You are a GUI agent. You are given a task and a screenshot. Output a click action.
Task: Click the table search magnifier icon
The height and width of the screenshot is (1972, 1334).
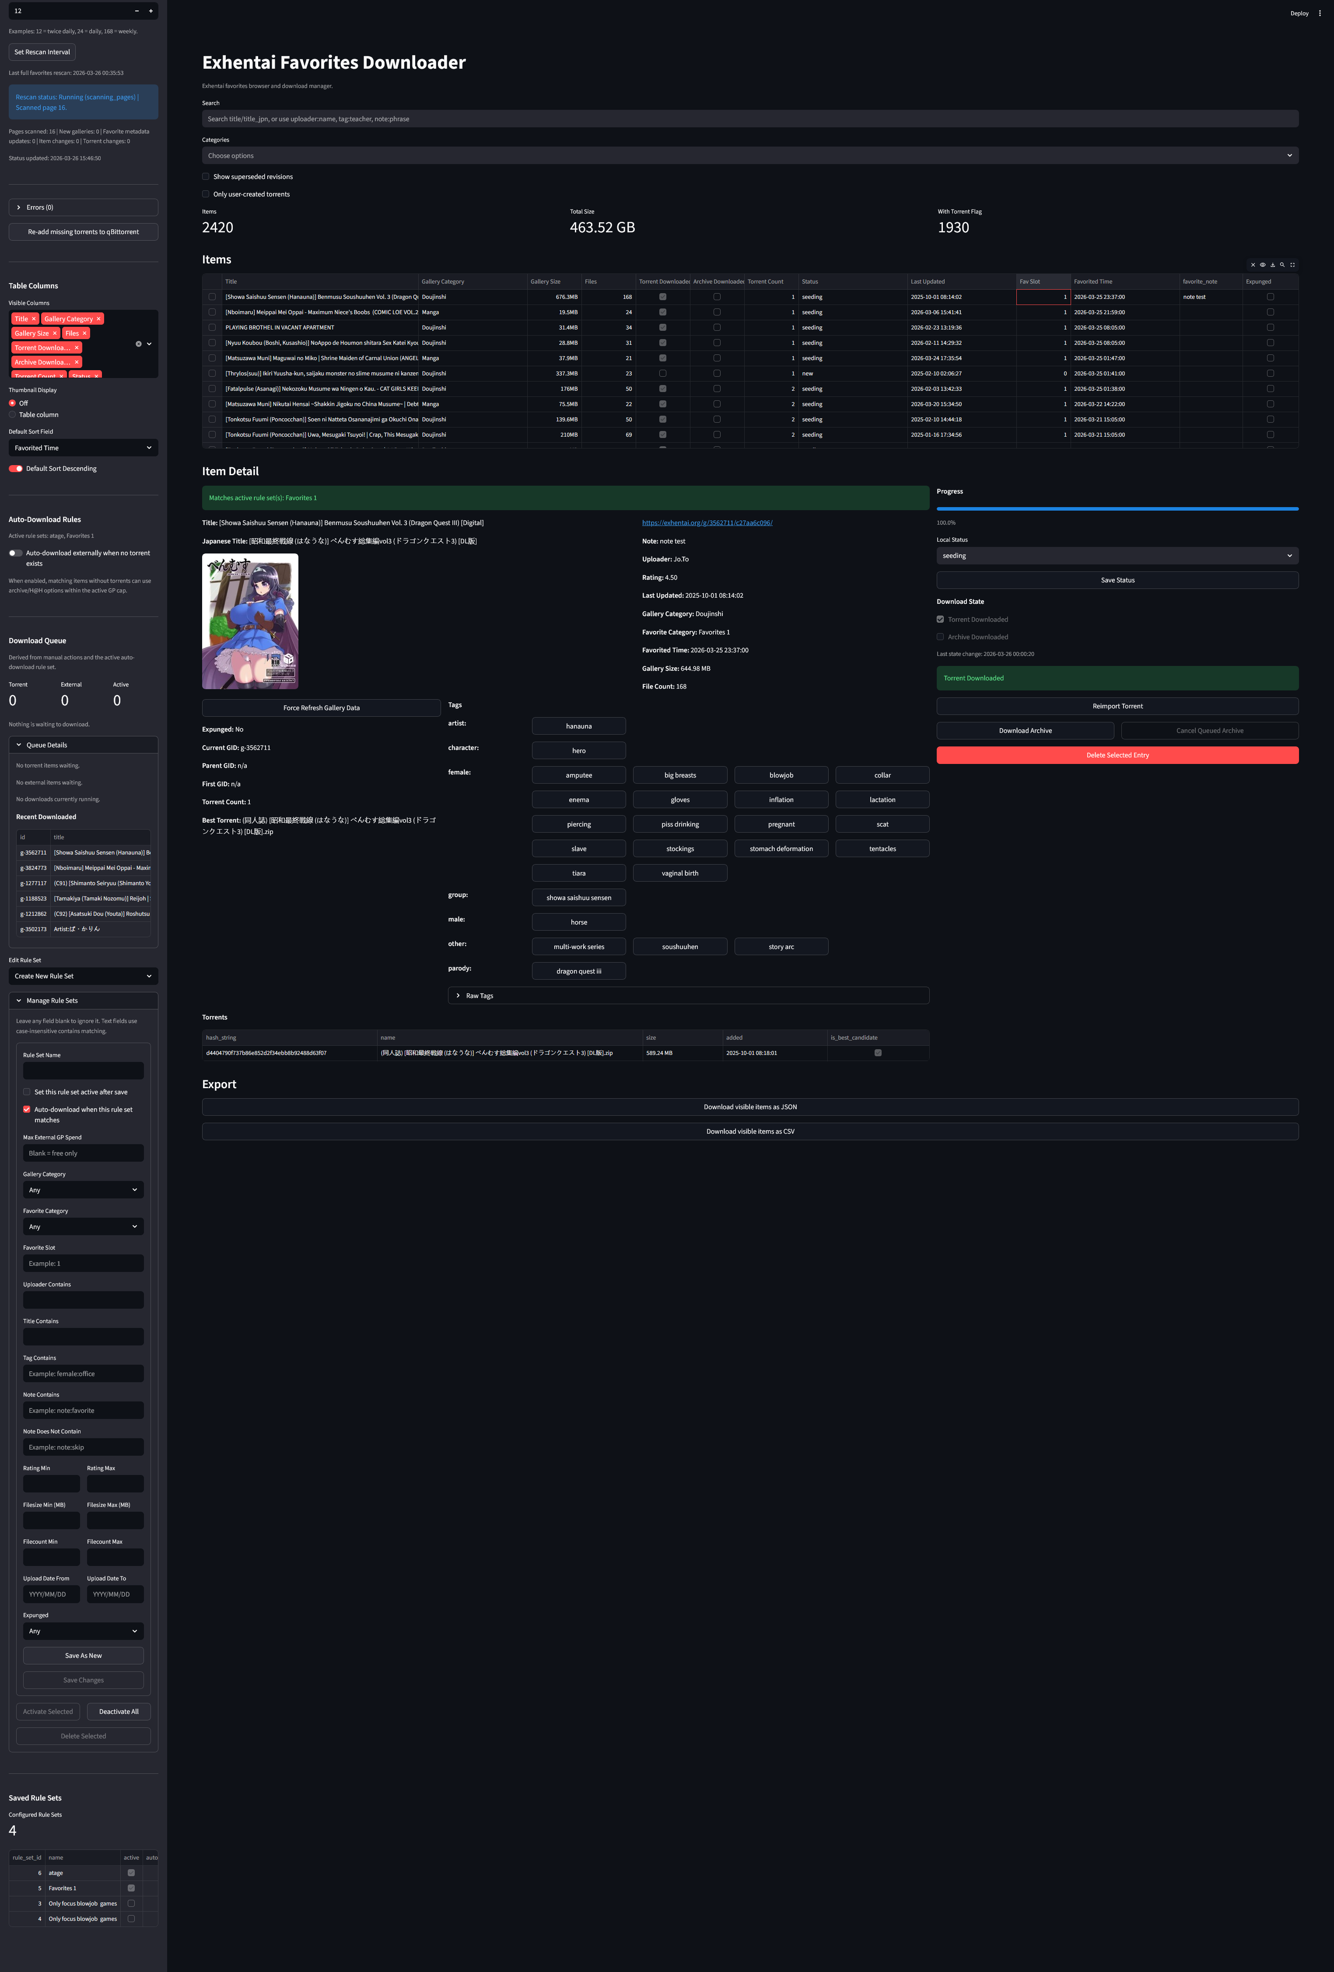point(1282,265)
